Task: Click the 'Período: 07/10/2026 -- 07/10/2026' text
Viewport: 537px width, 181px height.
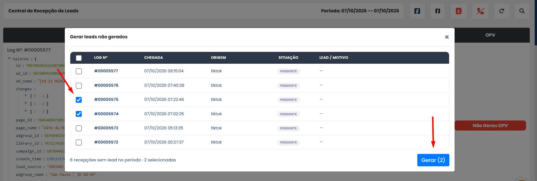Action: [360, 11]
